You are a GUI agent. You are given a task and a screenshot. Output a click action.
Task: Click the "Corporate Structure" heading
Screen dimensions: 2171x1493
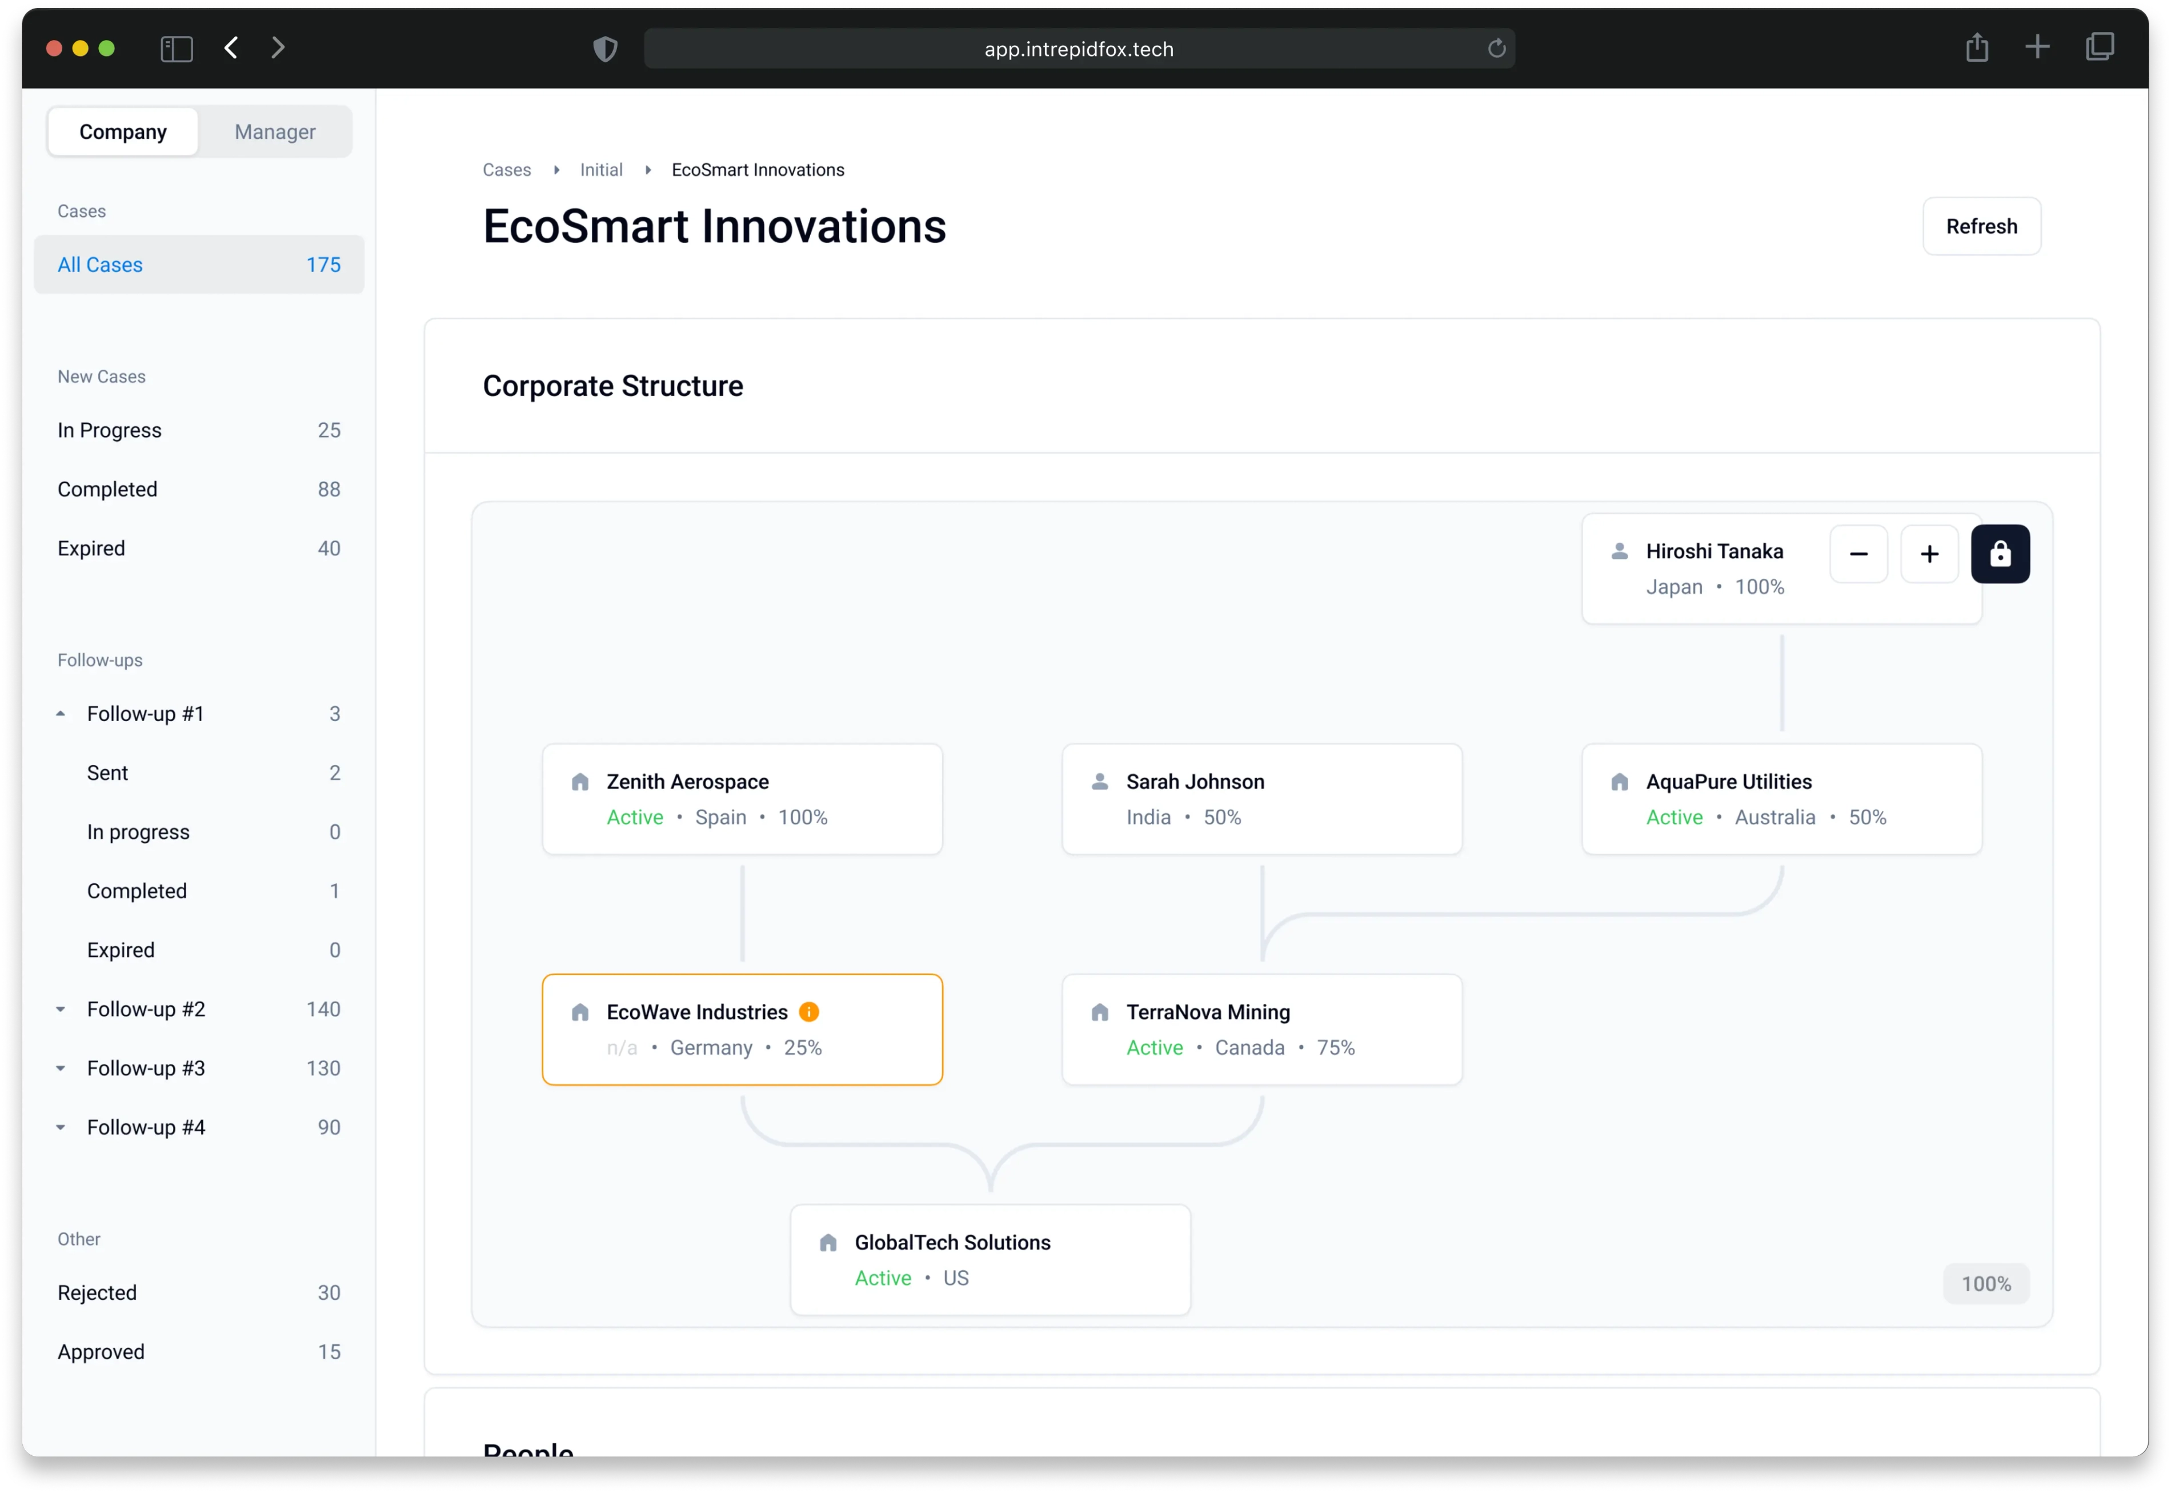coord(612,386)
